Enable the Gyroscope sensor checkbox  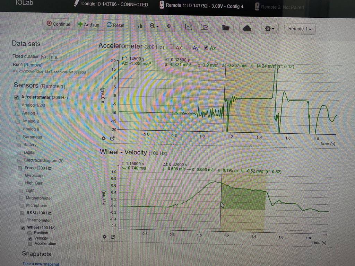coord(20,176)
